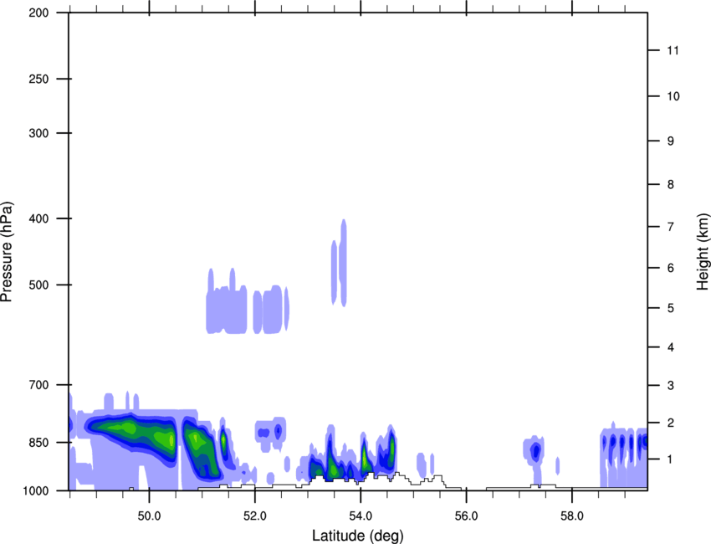
Task: Click the 50.0 latitude tick label
Action: pyautogui.click(x=149, y=516)
